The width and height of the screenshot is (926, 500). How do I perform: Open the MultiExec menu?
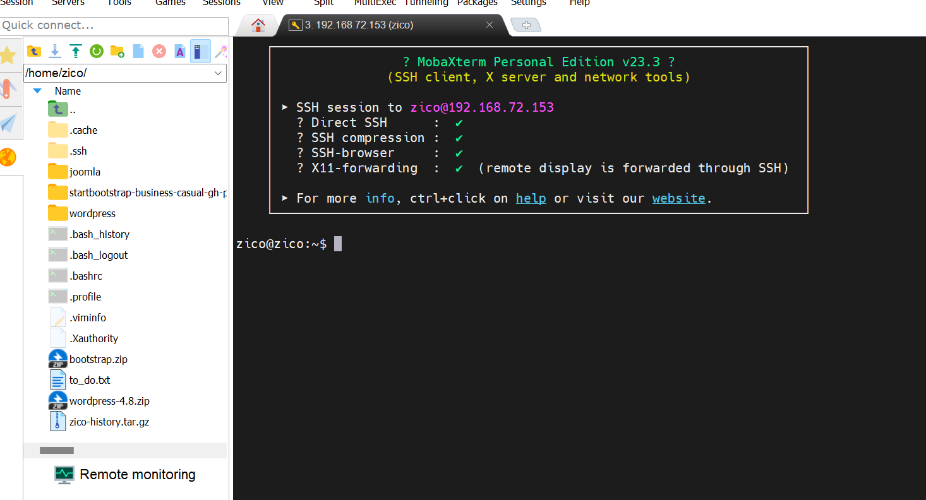pos(375,3)
